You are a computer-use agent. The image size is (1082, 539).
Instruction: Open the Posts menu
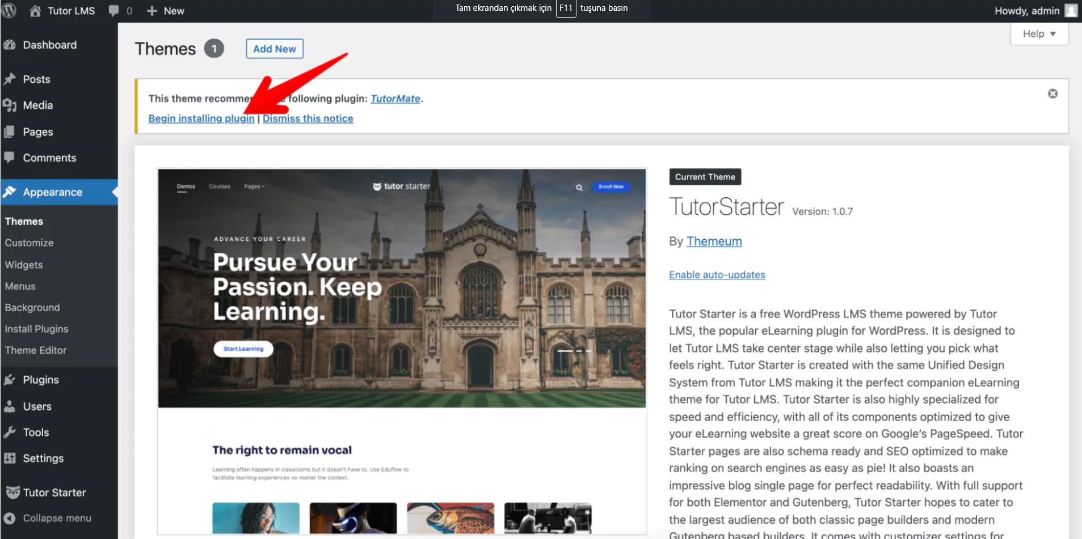[x=36, y=79]
